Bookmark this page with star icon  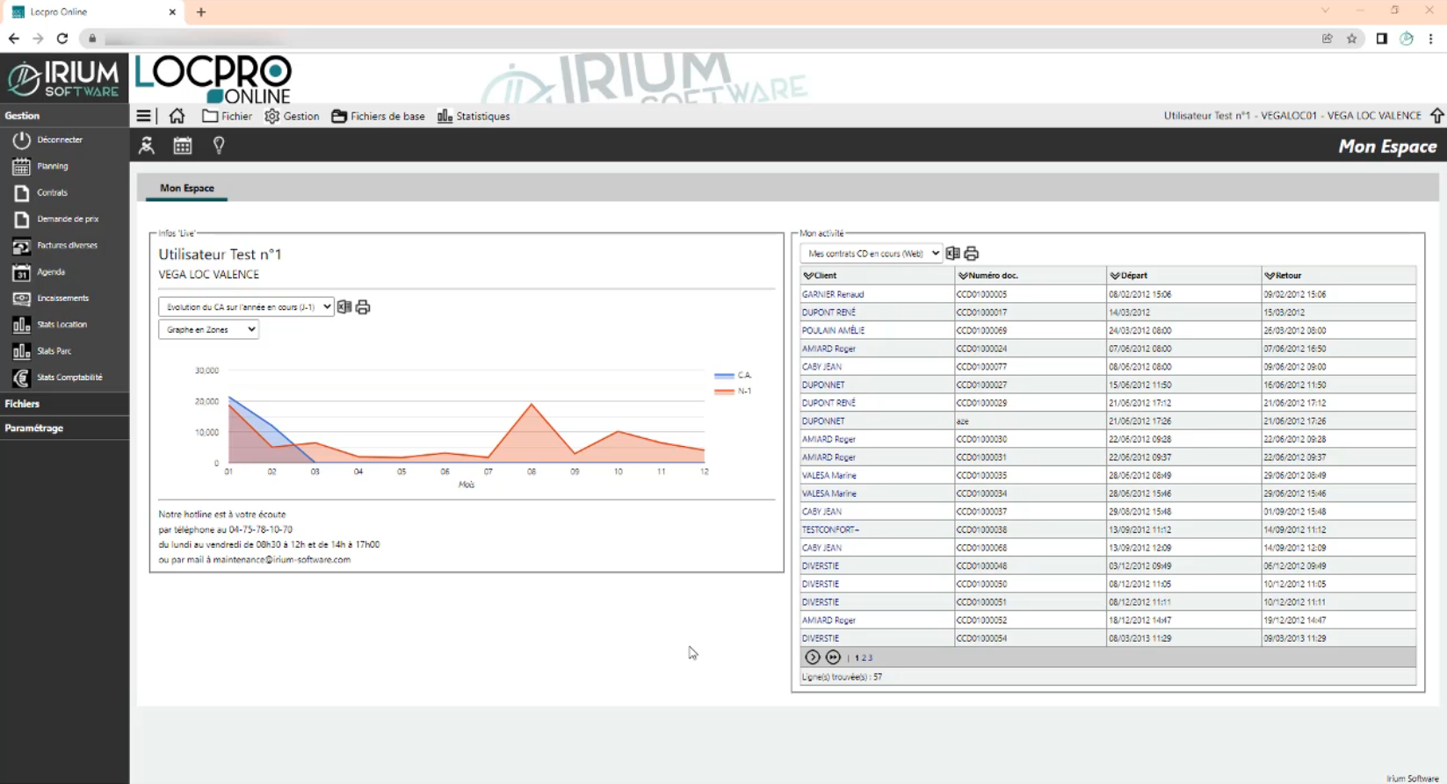coord(1352,39)
